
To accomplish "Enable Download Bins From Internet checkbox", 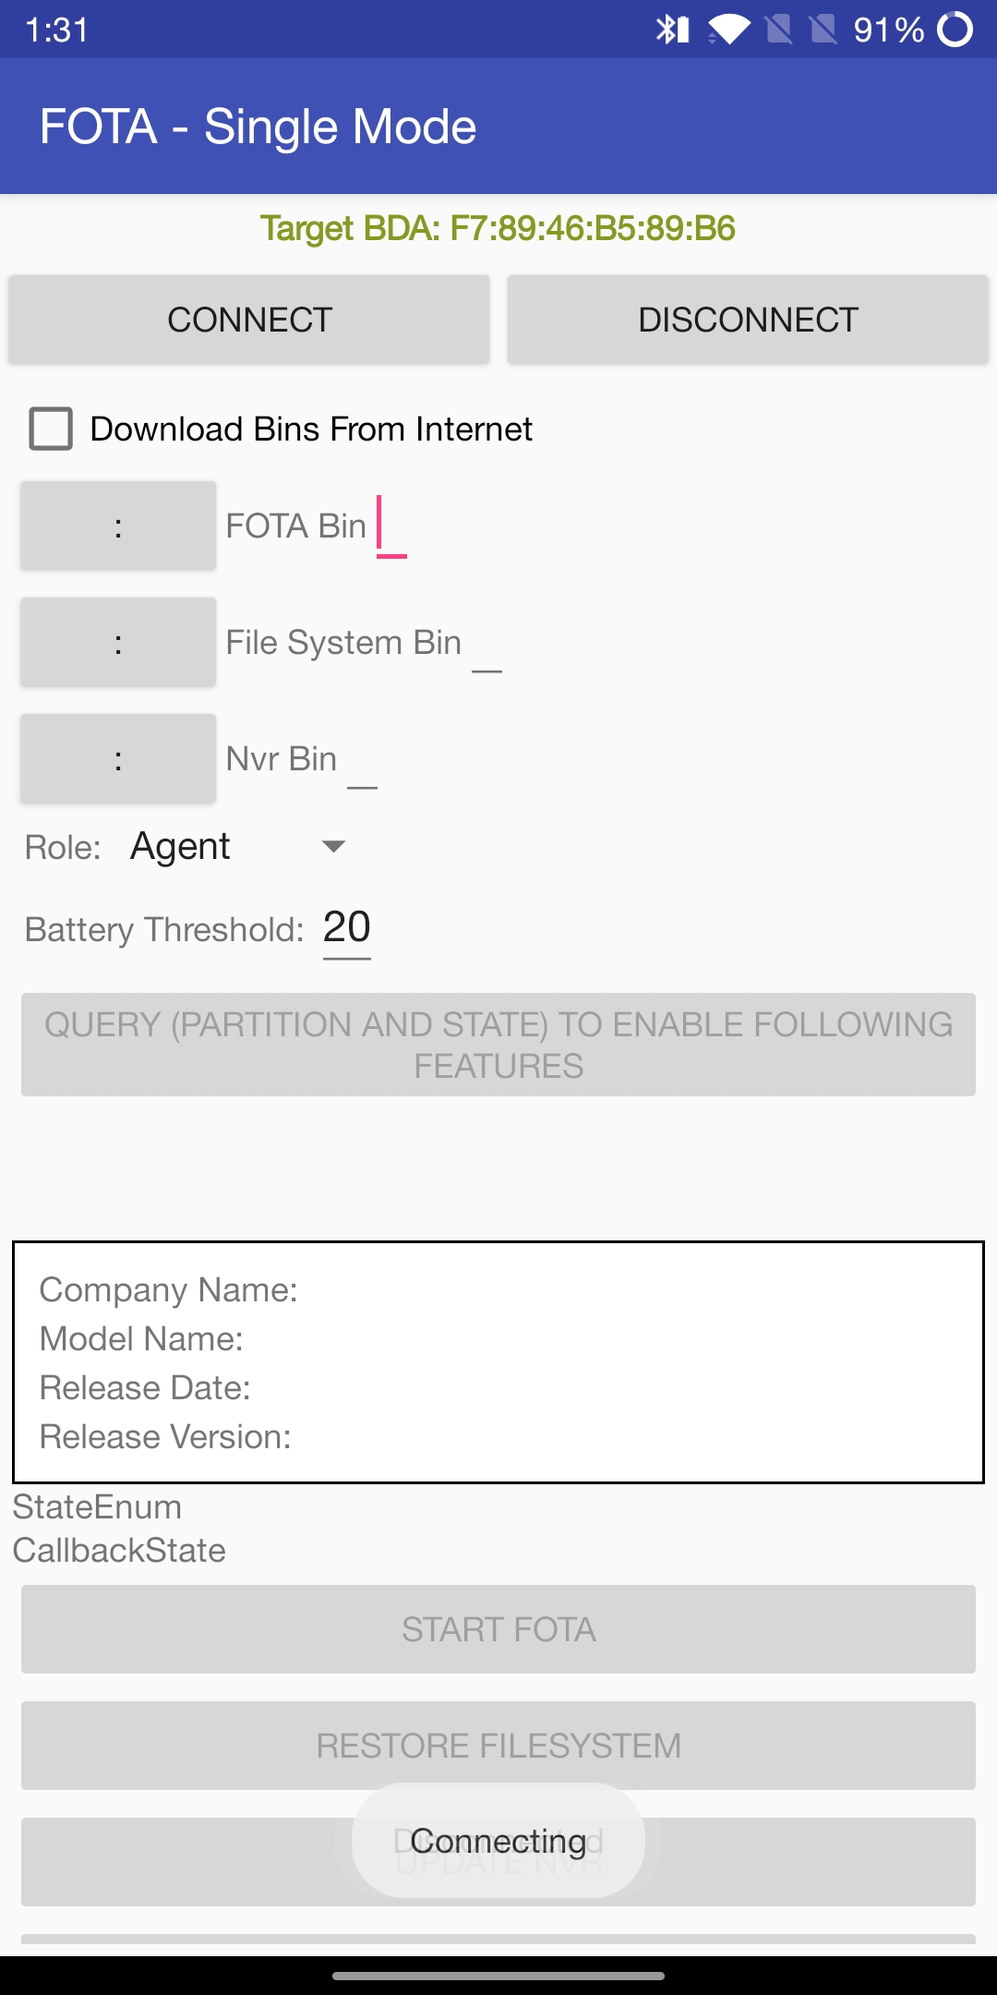I will tap(51, 429).
